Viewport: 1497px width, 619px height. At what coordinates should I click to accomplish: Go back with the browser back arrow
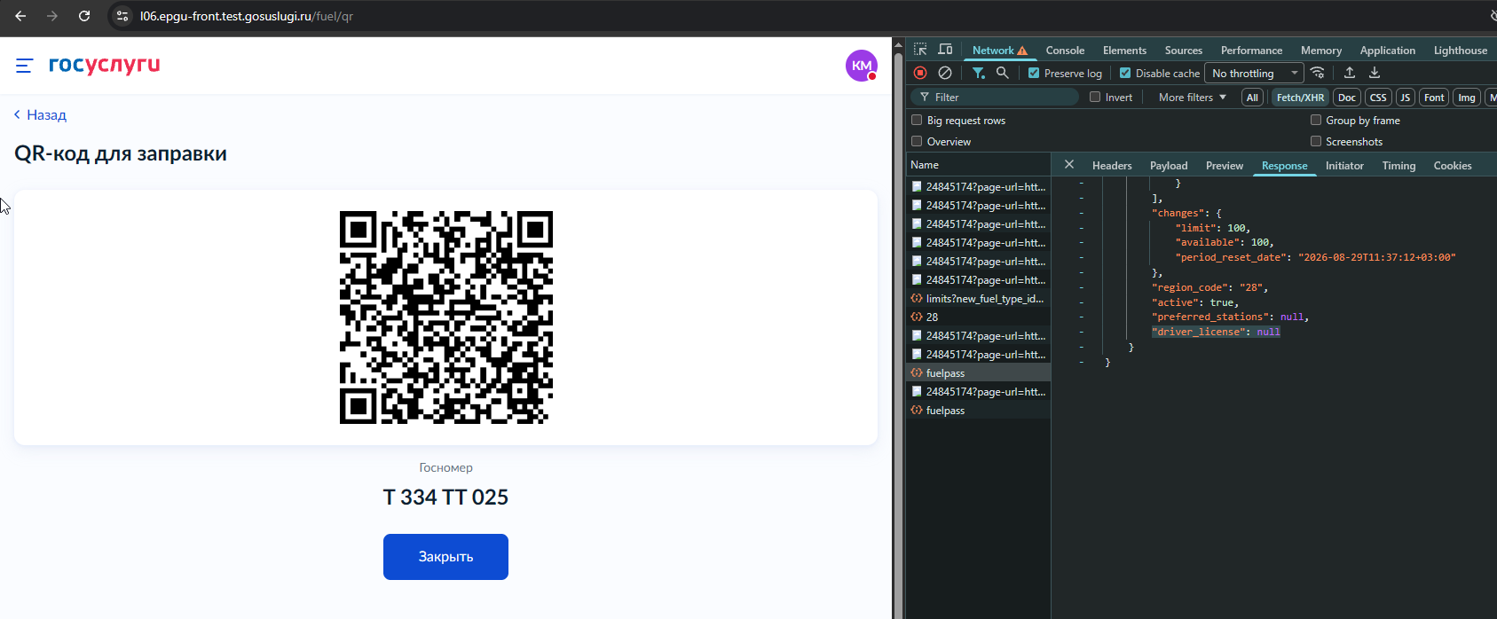coord(20,16)
